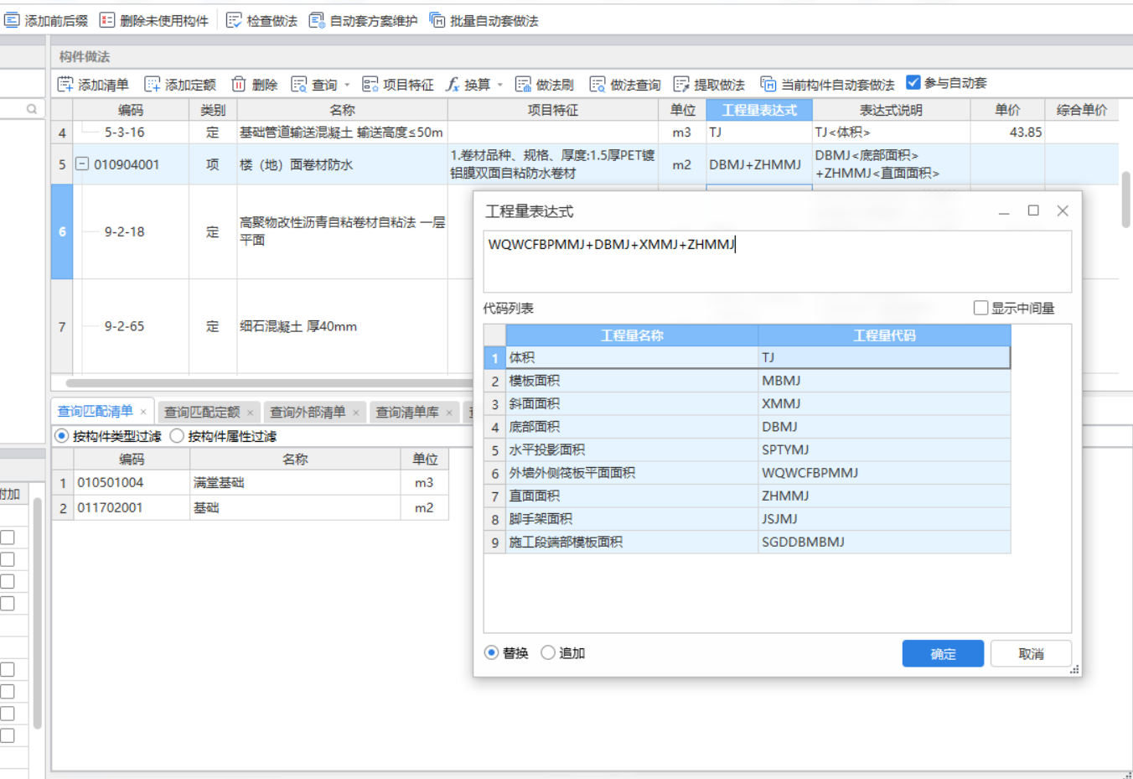Click the 工程量代码 column header
The image size is (1133, 779).
[884, 335]
